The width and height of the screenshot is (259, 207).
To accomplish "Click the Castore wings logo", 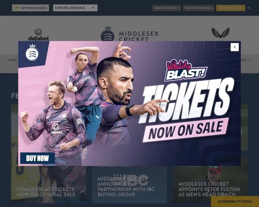I will (220, 32).
